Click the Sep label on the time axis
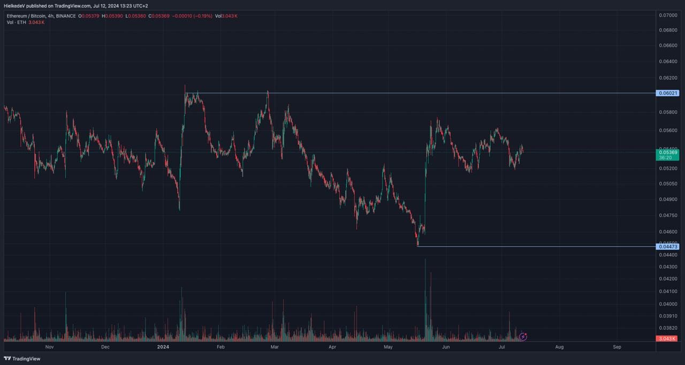 tap(617, 347)
